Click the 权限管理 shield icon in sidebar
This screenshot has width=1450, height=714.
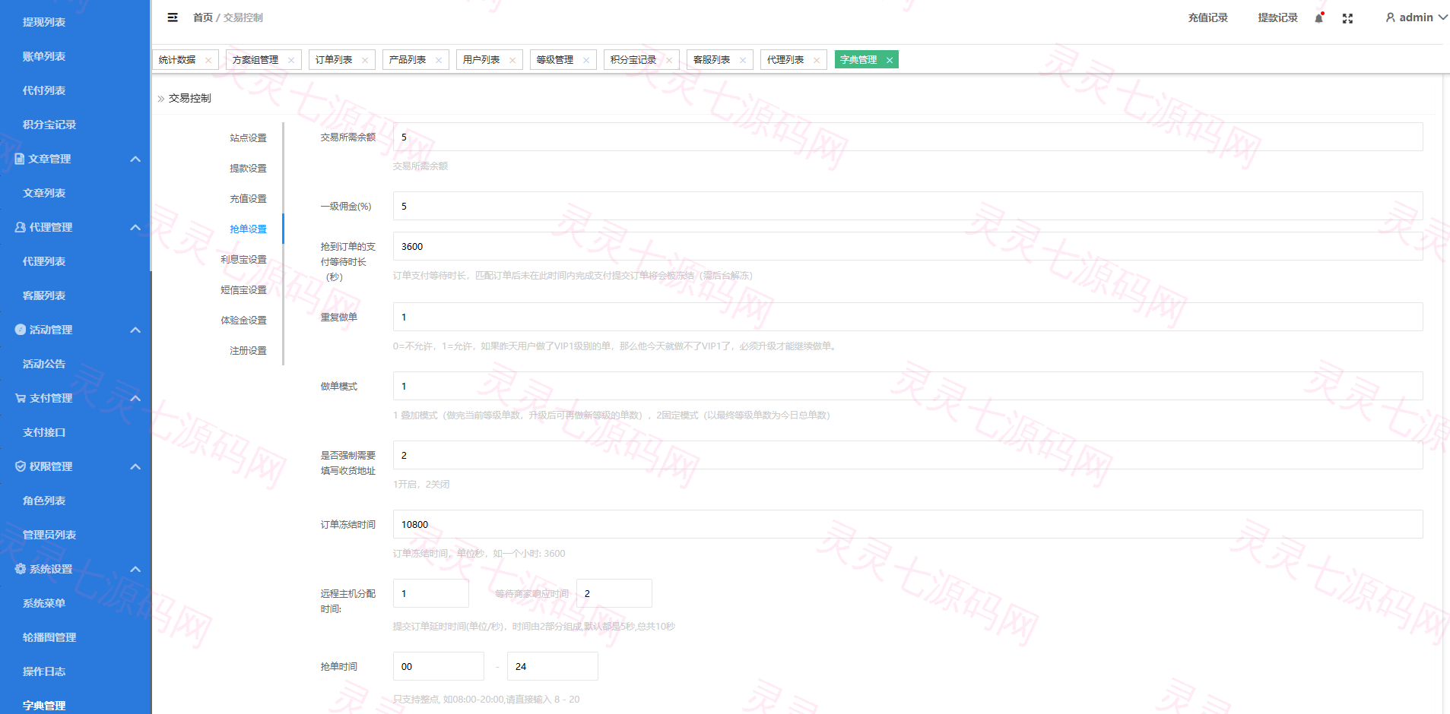[21, 466]
